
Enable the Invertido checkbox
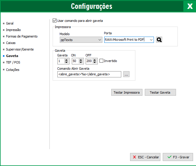[x=102, y=61]
